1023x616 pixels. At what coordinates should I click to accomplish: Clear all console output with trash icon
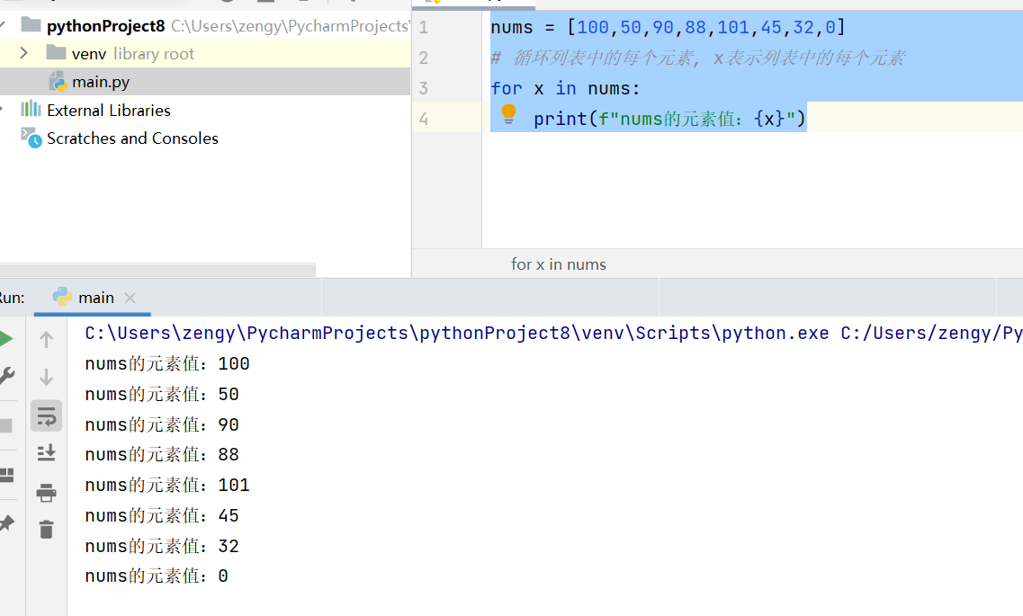46,530
